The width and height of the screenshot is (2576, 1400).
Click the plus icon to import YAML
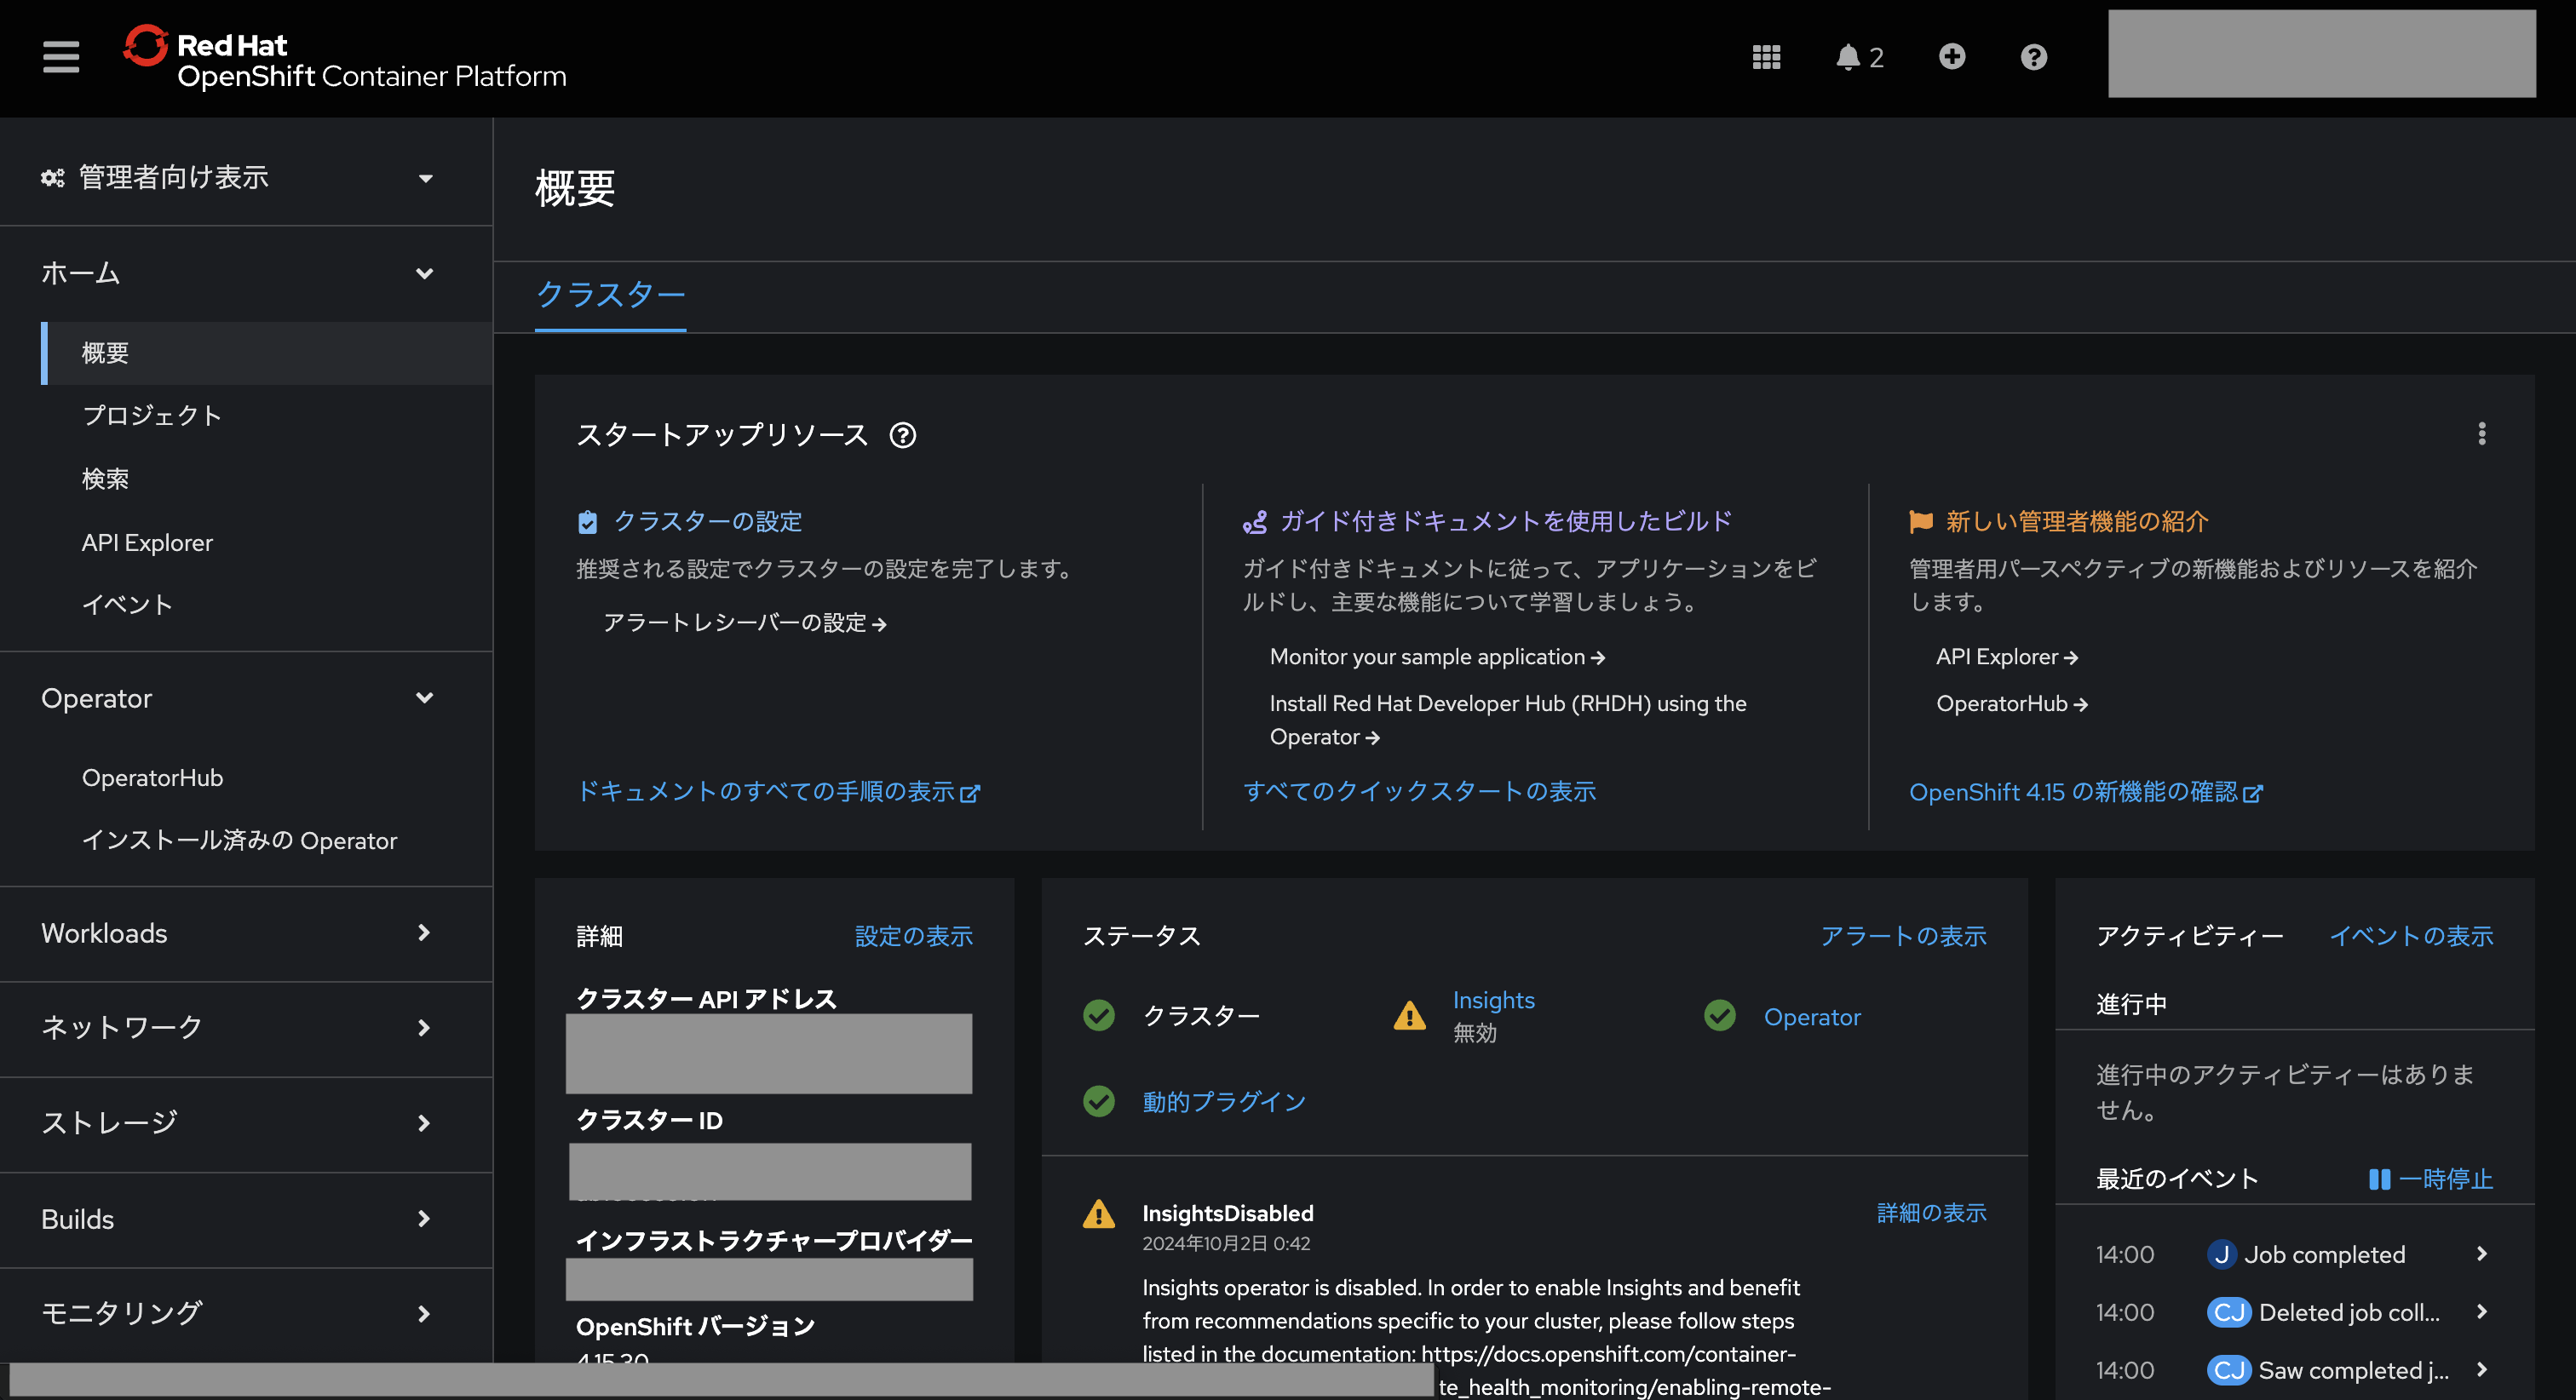tap(1953, 57)
